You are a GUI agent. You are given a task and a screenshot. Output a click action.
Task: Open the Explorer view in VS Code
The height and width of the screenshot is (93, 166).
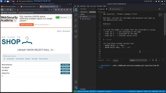76,10
